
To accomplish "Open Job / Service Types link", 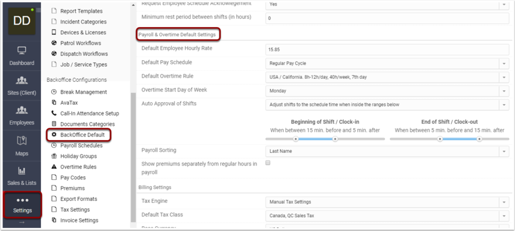I will pyautogui.click(x=84, y=64).
